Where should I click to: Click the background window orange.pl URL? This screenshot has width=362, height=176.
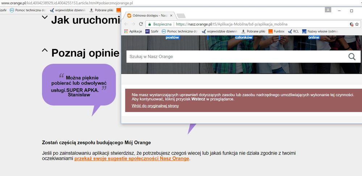click(x=67, y=3)
